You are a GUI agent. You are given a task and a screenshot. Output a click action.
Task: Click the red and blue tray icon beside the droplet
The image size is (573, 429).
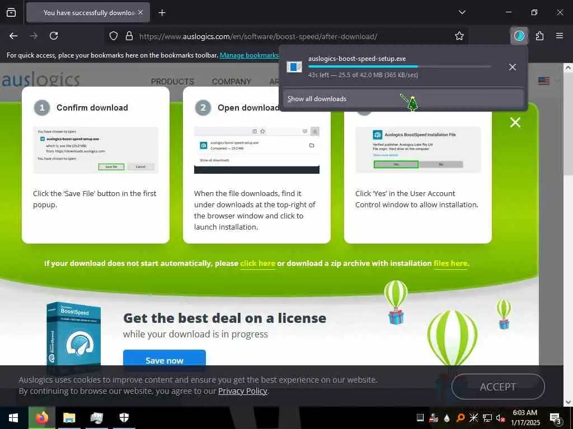434,418
